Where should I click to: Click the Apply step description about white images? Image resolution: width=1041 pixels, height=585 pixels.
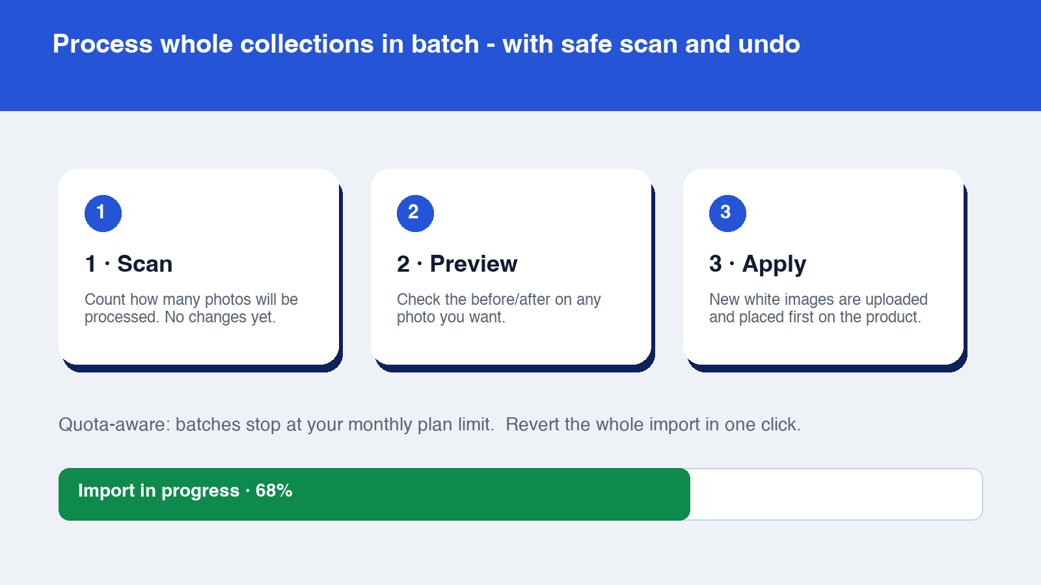pyautogui.click(x=818, y=308)
